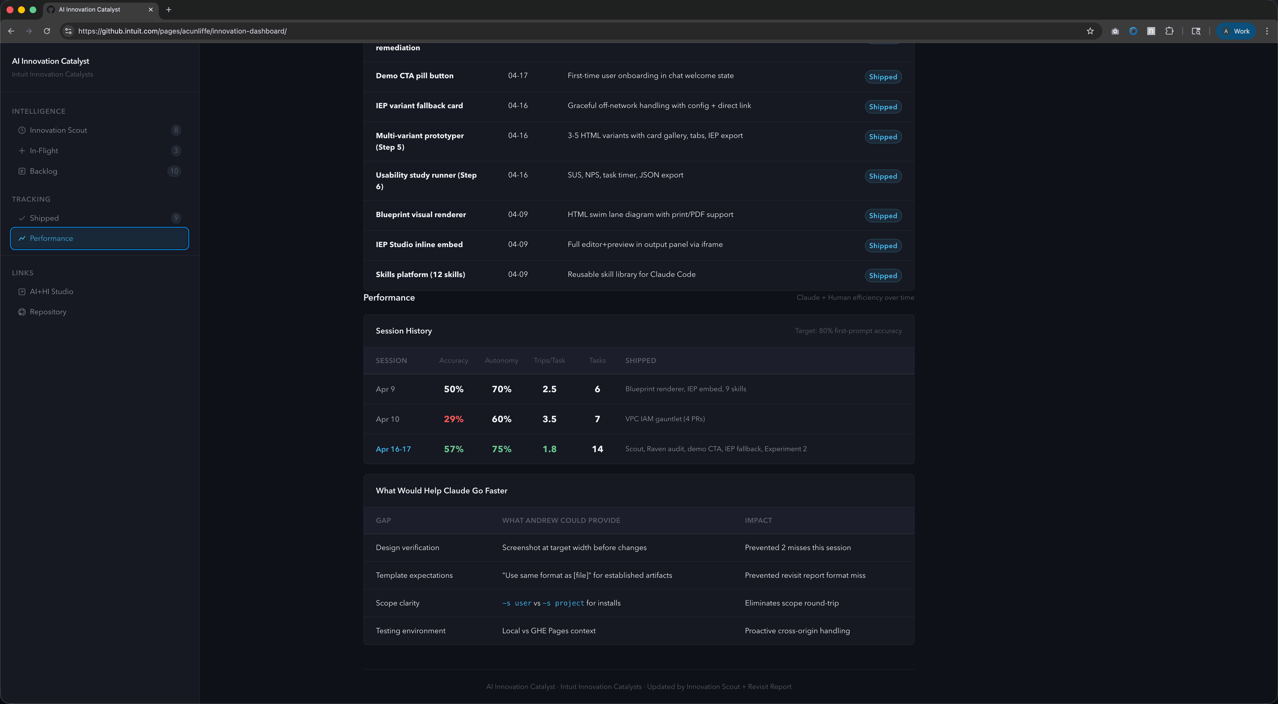Click the Repository GitHub icon
The height and width of the screenshot is (704, 1278).
click(x=22, y=312)
